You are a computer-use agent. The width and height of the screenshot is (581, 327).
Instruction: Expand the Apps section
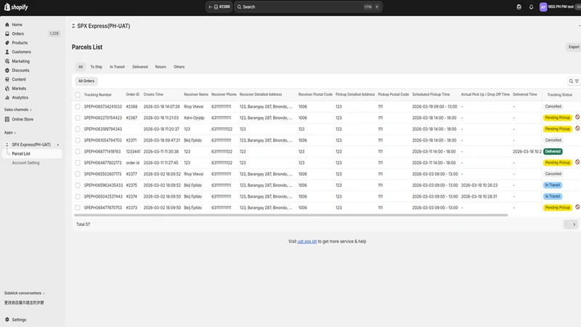tap(10, 132)
